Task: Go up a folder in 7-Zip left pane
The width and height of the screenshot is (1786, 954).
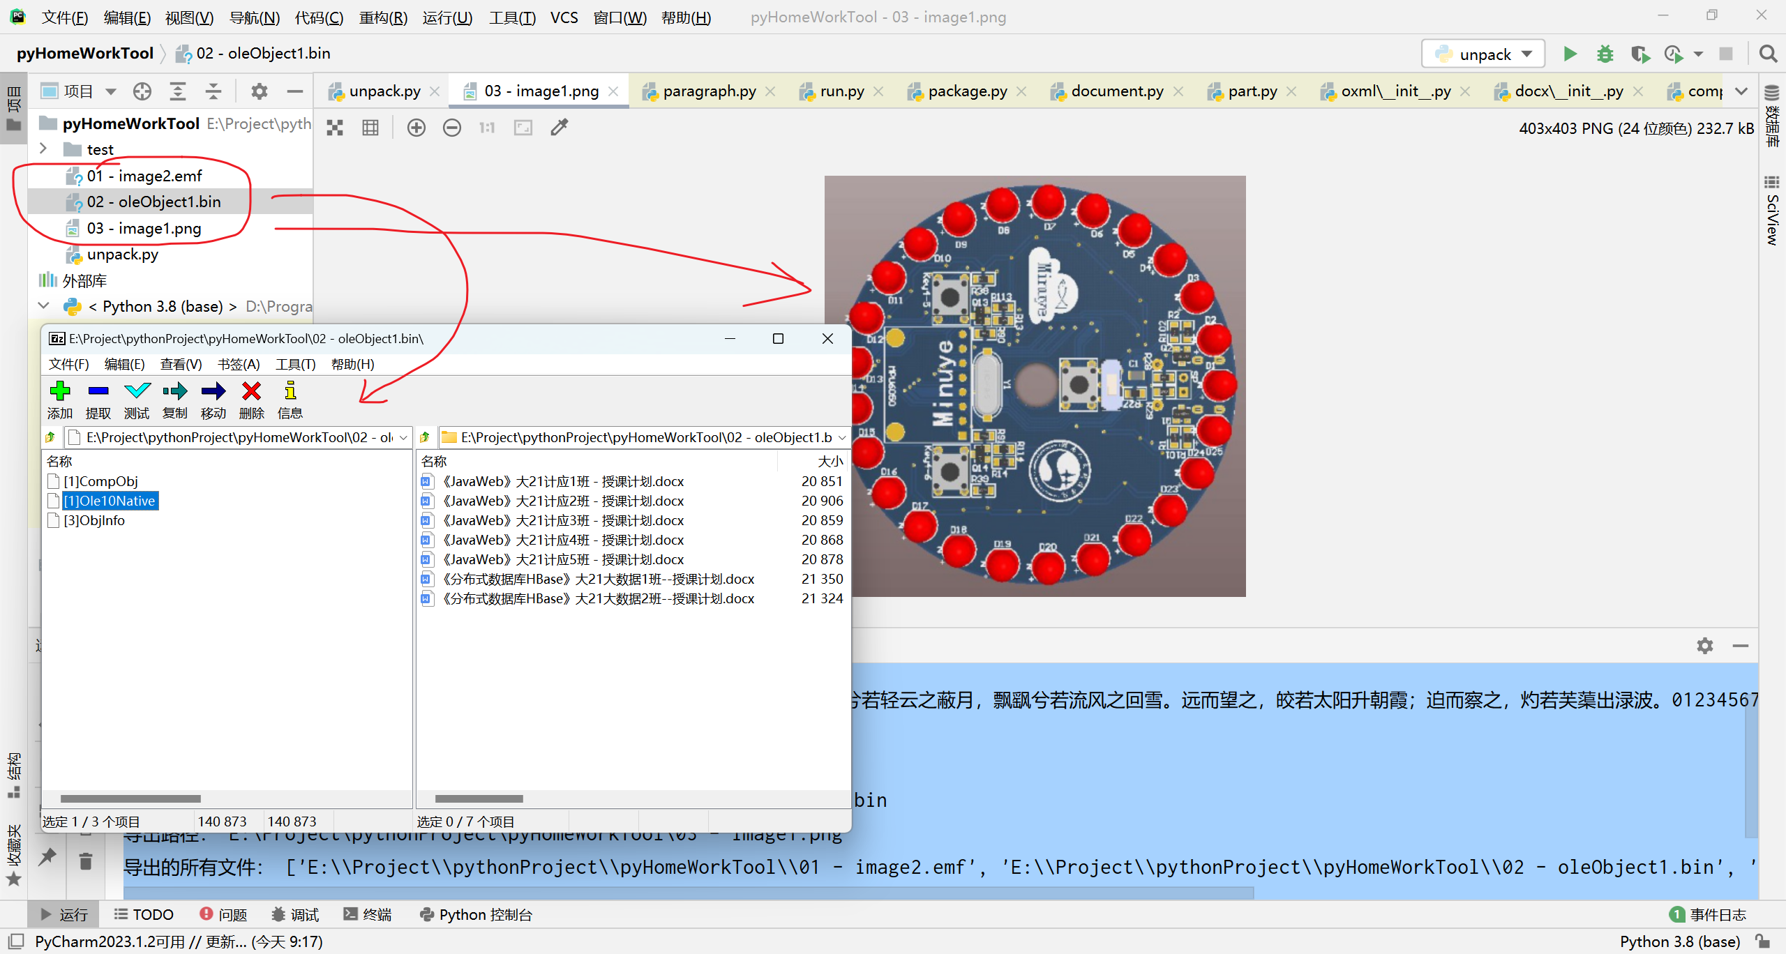Action: pyautogui.click(x=51, y=437)
